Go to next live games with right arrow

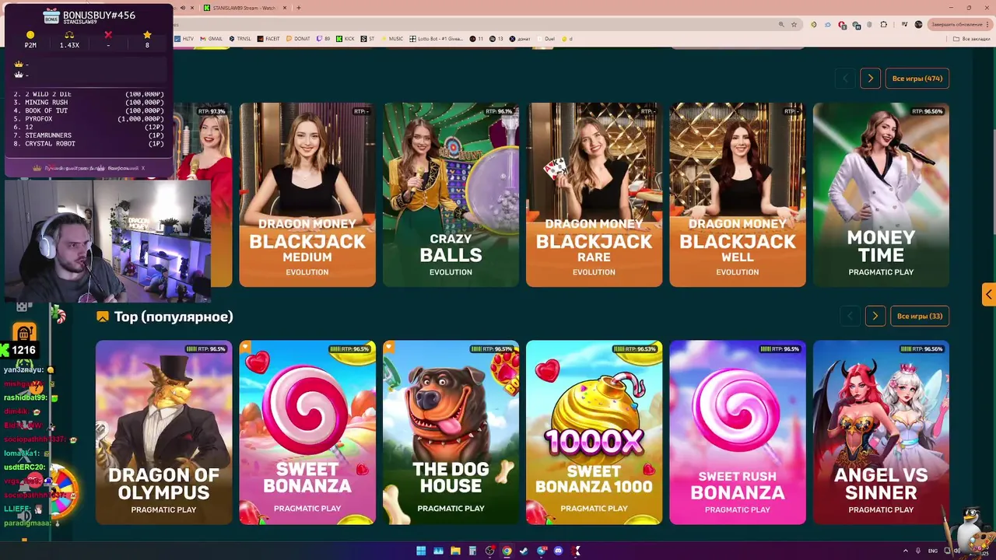coord(870,79)
